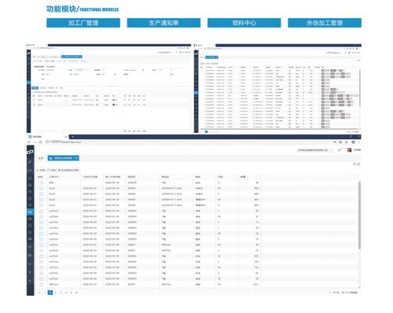Reload the page in the bottom browser window
This screenshot has width=393, height=313.
point(40,142)
